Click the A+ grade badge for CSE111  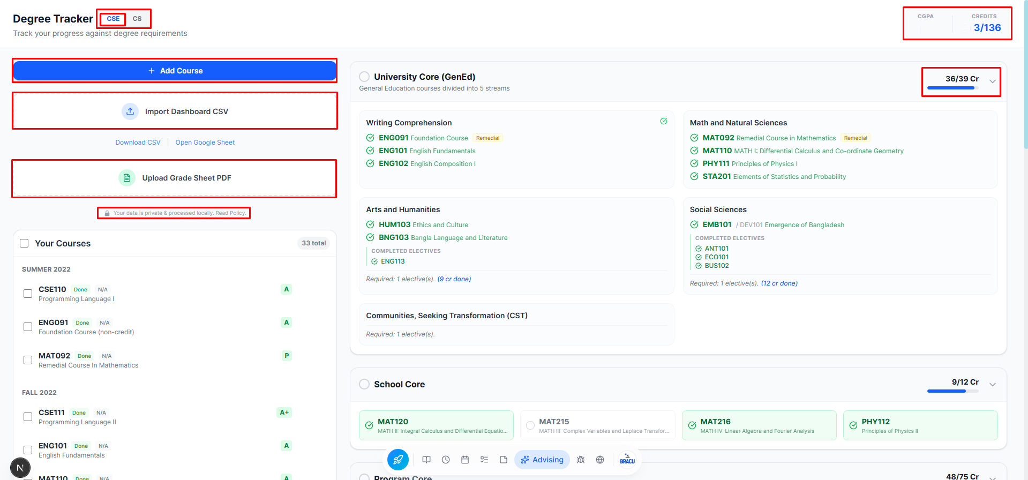point(284,412)
